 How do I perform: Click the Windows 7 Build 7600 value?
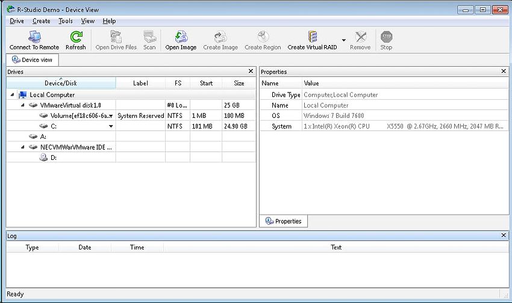334,115
